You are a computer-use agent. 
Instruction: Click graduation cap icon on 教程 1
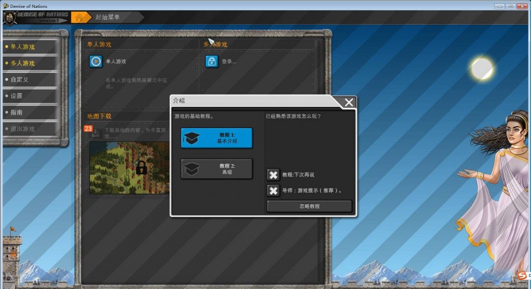tap(191, 138)
